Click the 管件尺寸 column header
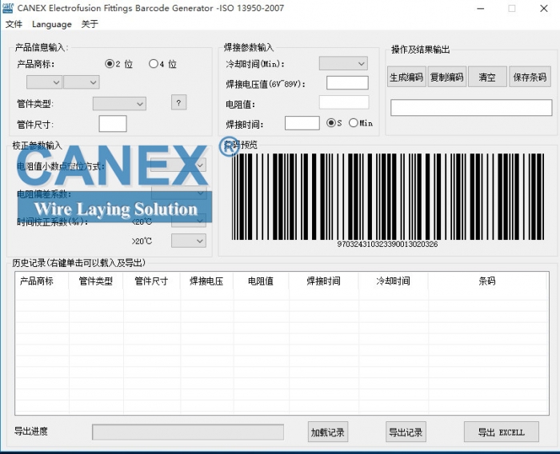 [151, 281]
